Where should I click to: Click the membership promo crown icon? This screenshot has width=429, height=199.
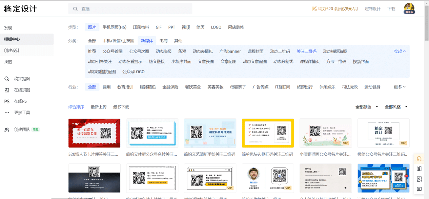point(314,9)
